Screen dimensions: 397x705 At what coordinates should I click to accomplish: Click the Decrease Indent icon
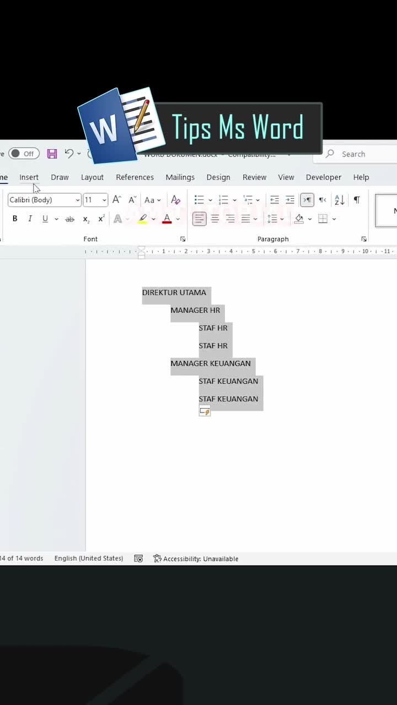(x=274, y=199)
